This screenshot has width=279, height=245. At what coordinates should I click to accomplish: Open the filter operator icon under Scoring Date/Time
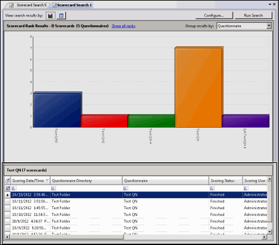click(14, 188)
